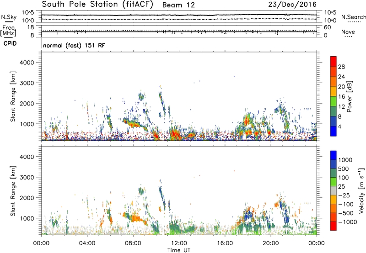Click the 'normal (fast) 151 RF' text
This screenshot has width=366, height=253.
point(74,45)
